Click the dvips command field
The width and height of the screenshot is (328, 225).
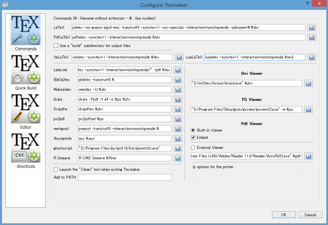tap(124, 99)
